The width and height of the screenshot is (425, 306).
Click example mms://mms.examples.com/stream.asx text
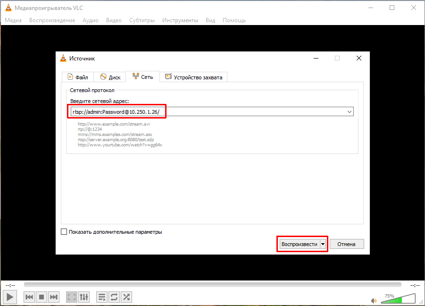pyautogui.click(x=115, y=135)
